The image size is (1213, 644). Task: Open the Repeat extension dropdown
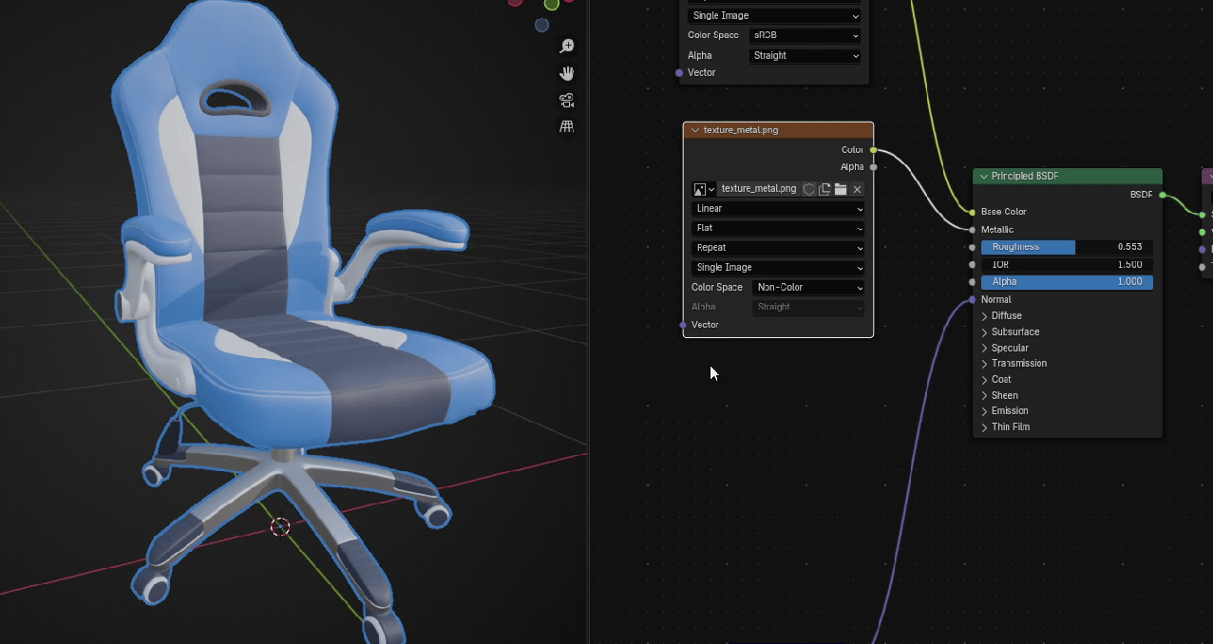coord(778,248)
